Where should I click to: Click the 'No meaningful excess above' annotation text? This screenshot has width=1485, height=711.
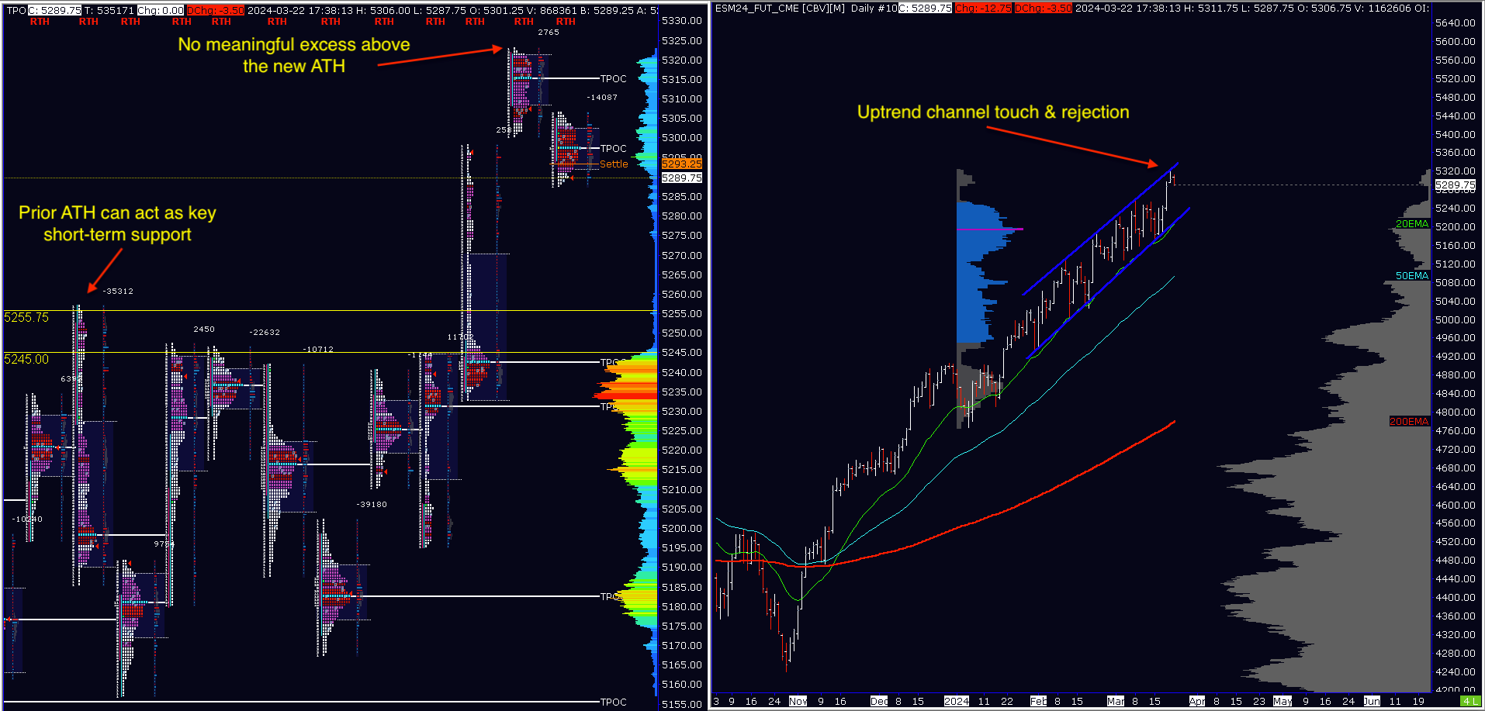tap(294, 45)
